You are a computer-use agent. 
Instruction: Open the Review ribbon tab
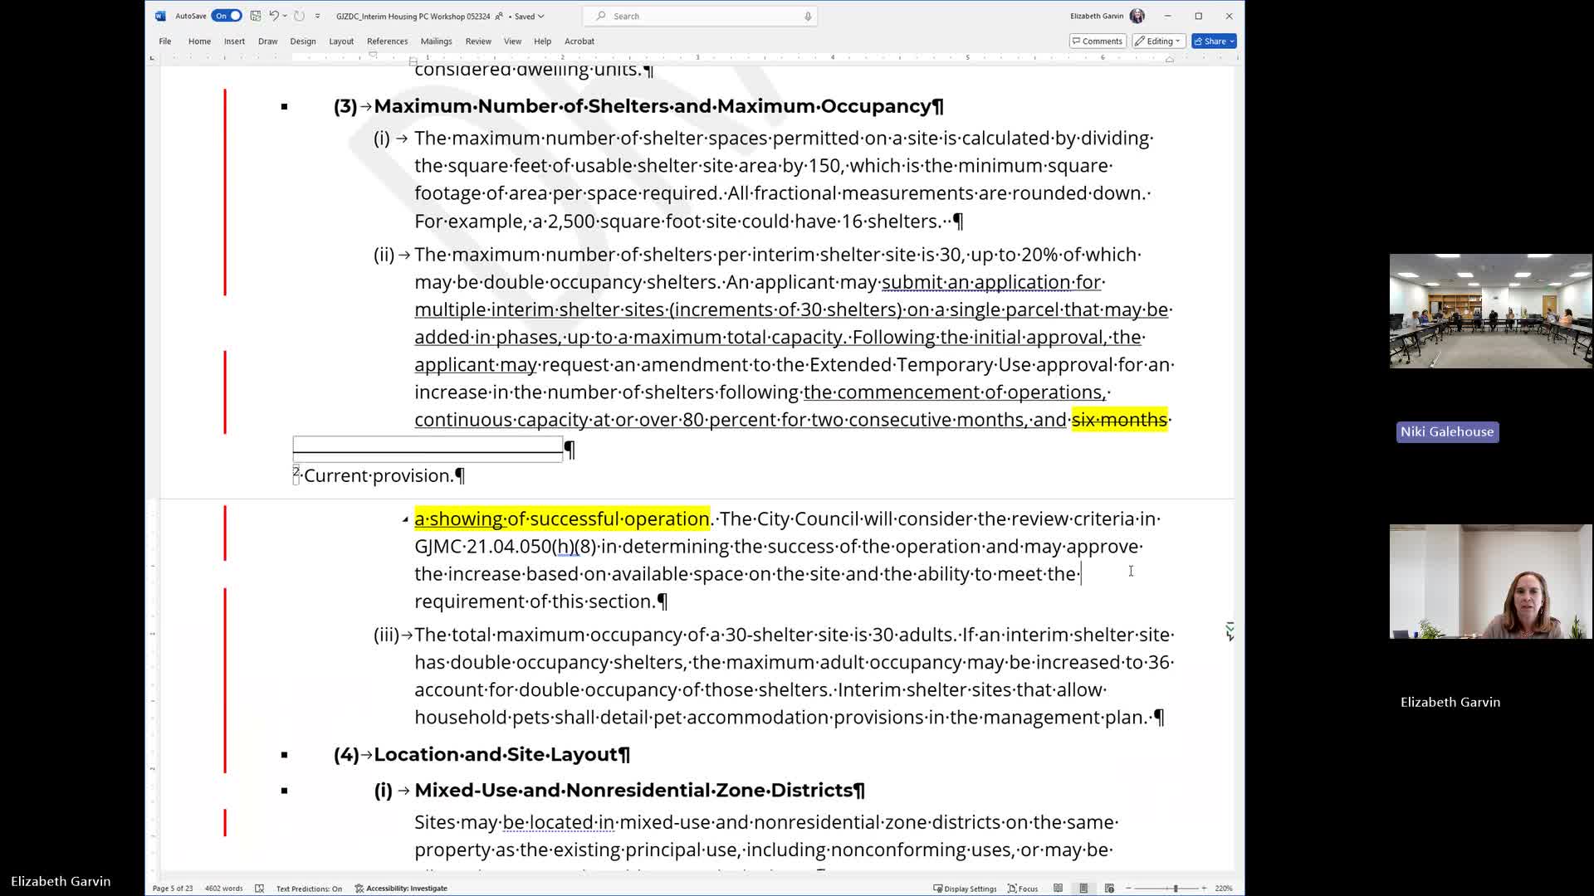[477, 41]
